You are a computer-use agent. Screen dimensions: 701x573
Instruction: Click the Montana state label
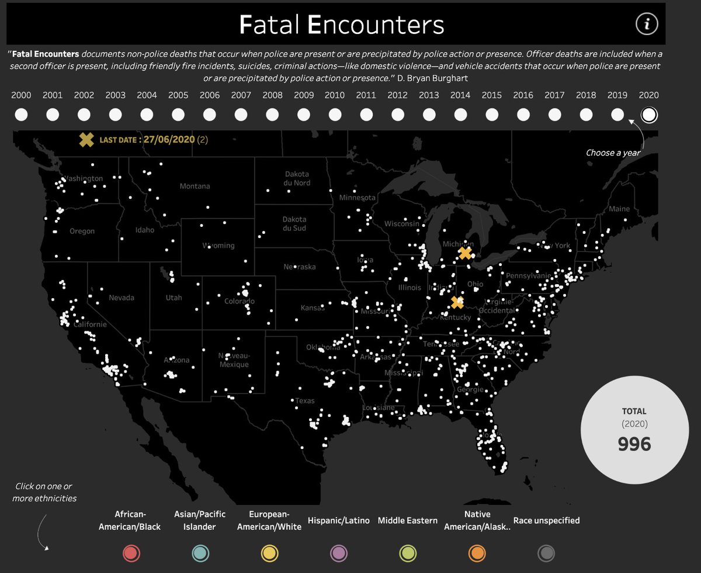tap(195, 186)
